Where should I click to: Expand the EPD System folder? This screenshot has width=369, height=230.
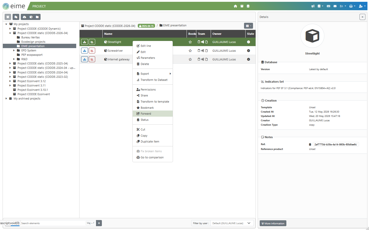[x=14, y=50]
